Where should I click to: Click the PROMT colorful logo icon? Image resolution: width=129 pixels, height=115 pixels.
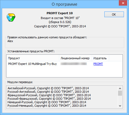[11, 17]
